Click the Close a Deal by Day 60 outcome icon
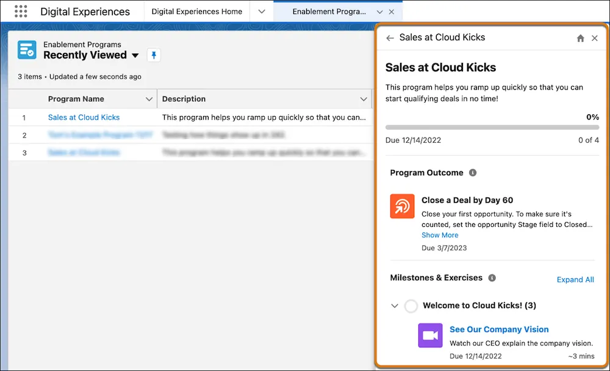Viewport: 610px width, 371px height. 401,207
